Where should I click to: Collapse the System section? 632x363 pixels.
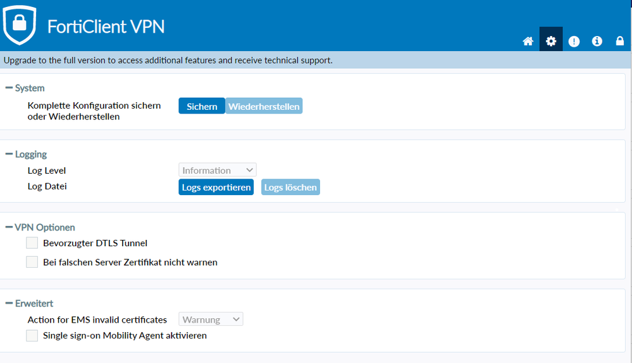9,88
